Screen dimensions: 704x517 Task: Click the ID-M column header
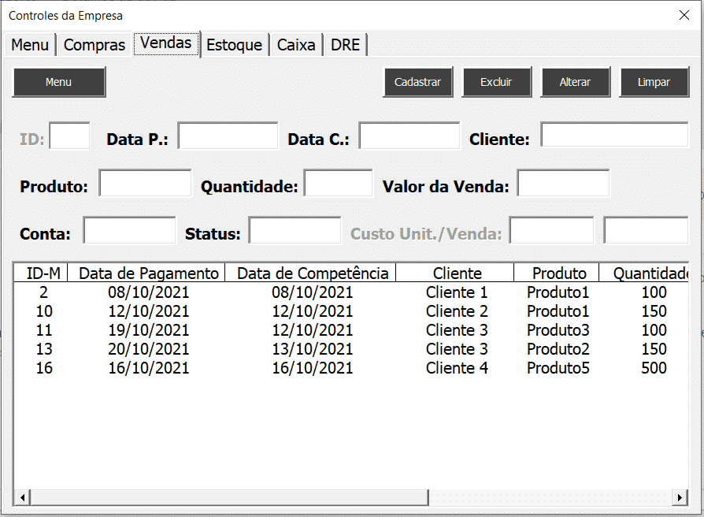pos(41,273)
